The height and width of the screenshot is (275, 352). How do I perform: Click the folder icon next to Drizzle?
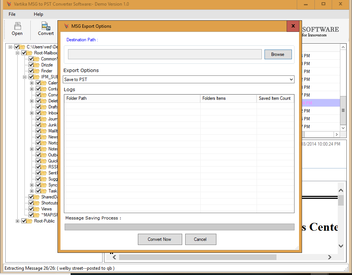tap(36, 65)
